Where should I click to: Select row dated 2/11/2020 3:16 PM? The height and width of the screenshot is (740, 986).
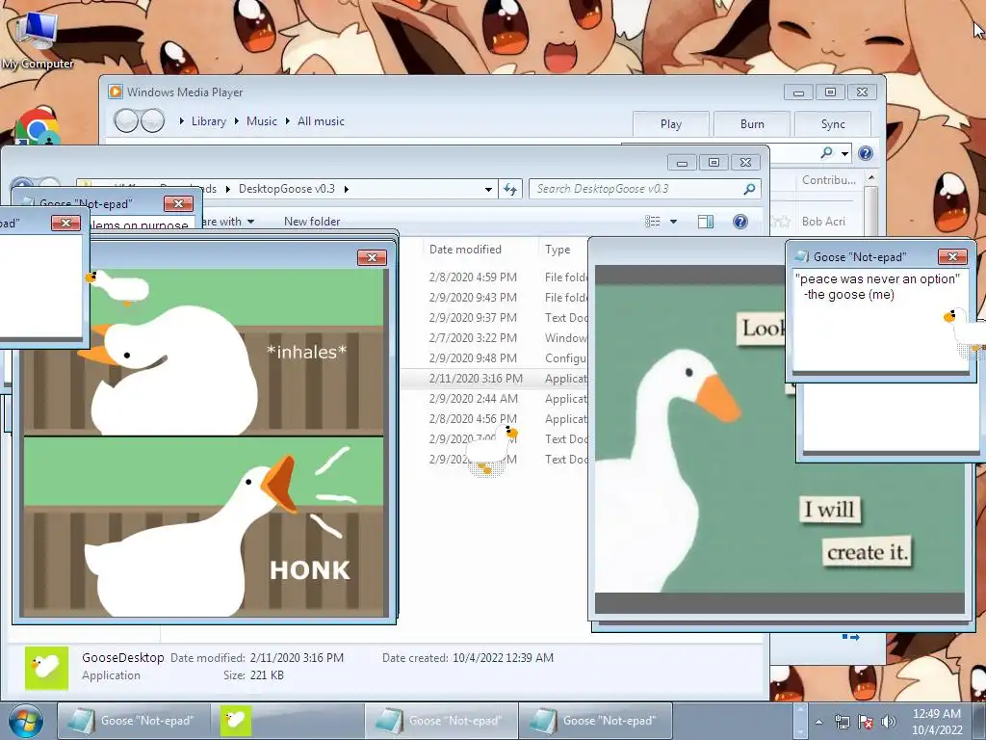point(494,378)
